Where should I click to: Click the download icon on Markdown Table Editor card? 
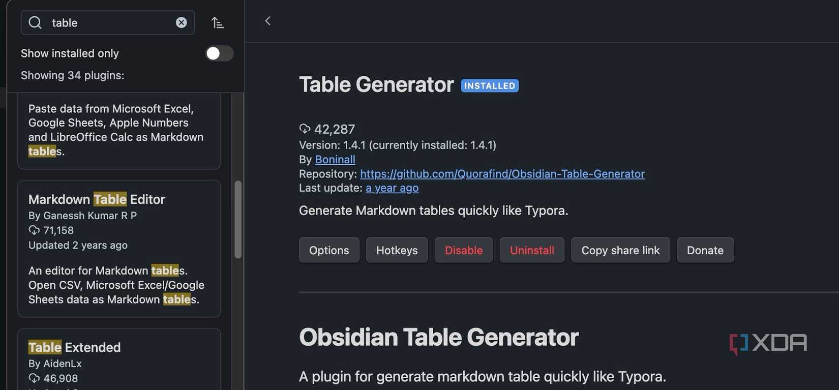pos(34,230)
